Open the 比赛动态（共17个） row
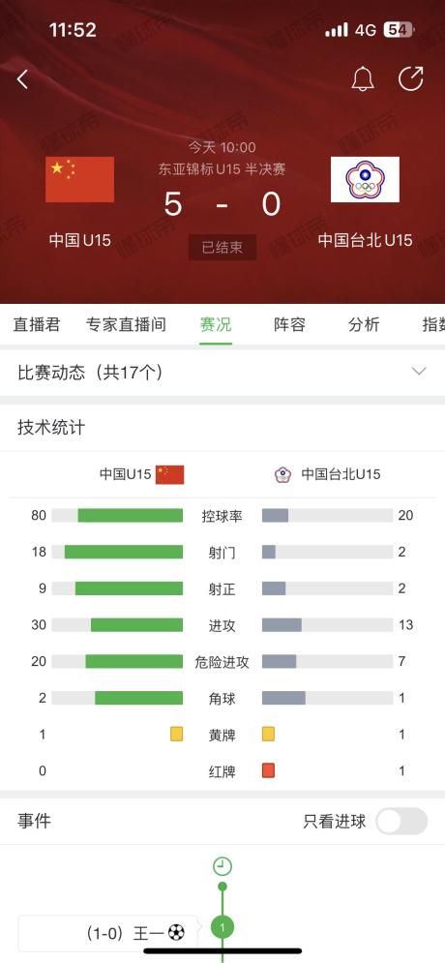The image size is (445, 963). point(222,373)
